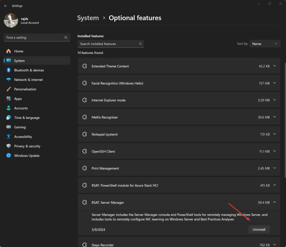
Task: Click the Print Management feature icon
Action: pos(84,168)
